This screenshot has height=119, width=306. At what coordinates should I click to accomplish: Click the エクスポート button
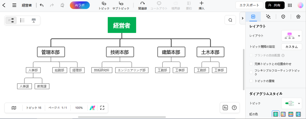pyautogui.click(x=249, y=5)
